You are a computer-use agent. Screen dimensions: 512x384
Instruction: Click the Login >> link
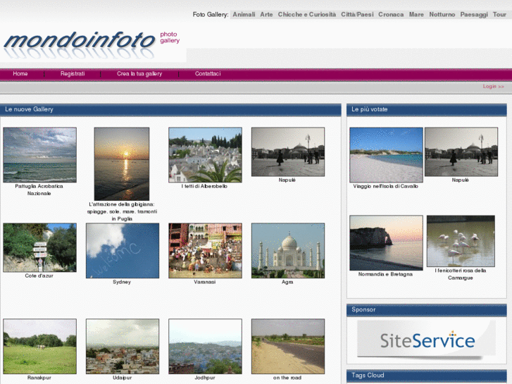pyautogui.click(x=493, y=87)
